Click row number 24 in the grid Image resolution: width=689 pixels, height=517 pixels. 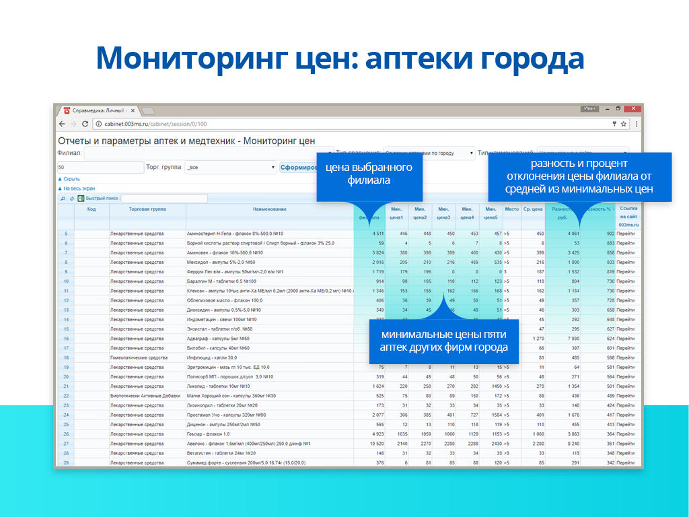(x=66, y=415)
